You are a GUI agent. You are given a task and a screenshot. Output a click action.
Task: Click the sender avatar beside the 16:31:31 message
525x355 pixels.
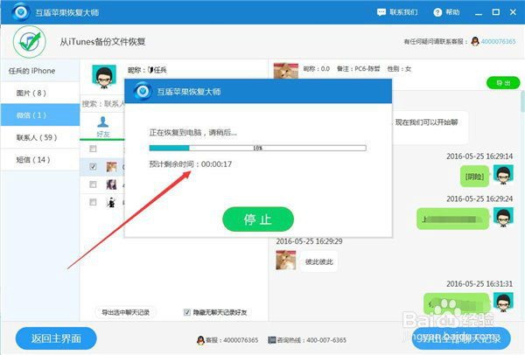(x=503, y=302)
